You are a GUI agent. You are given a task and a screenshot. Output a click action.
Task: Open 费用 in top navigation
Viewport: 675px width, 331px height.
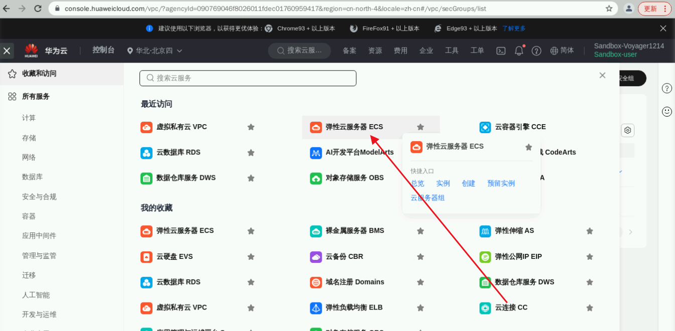400,51
